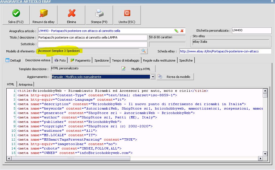Click the green pencil edit icon
The height and width of the screenshot is (170, 275).
[176, 31]
